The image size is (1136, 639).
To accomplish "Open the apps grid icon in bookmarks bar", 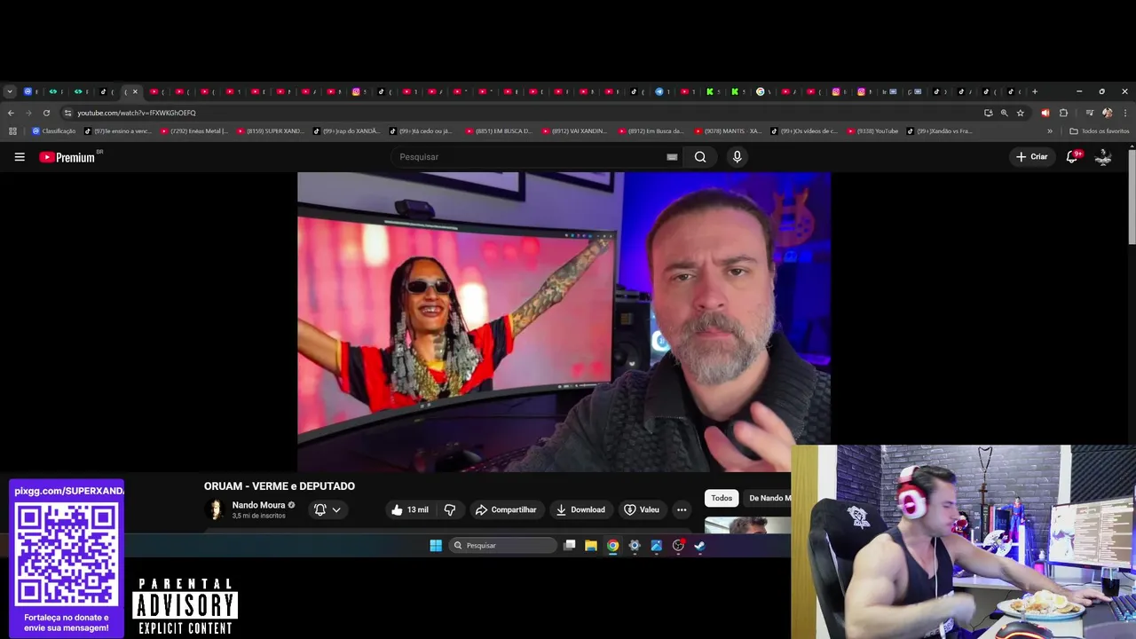I will 12,131.
